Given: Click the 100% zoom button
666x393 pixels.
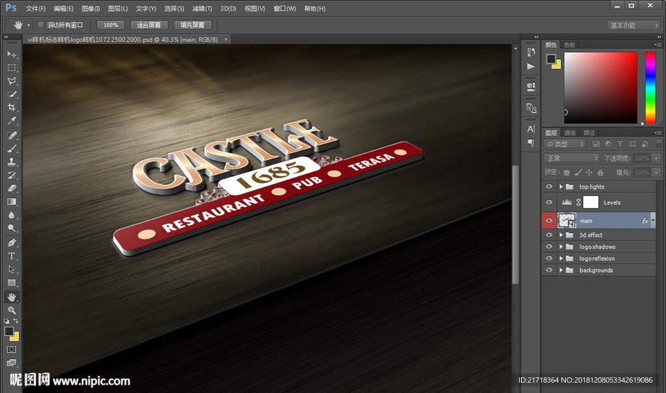Looking at the screenshot, I should pos(111,25).
